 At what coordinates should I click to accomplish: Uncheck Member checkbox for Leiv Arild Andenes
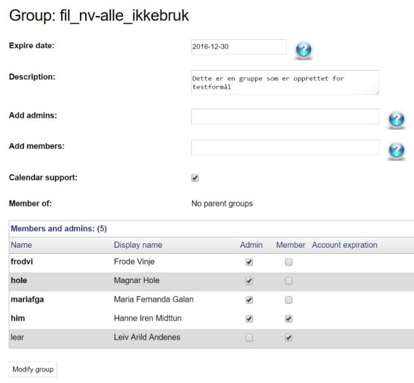pos(289,338)
